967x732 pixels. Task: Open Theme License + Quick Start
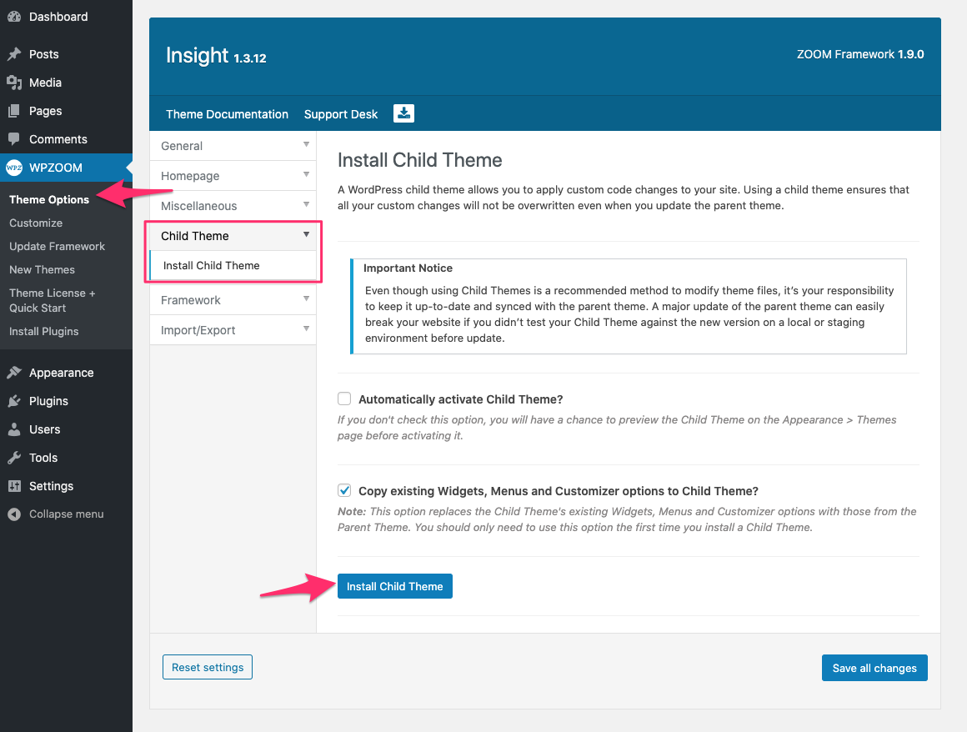pyautogui.click(x=53, y=301)
